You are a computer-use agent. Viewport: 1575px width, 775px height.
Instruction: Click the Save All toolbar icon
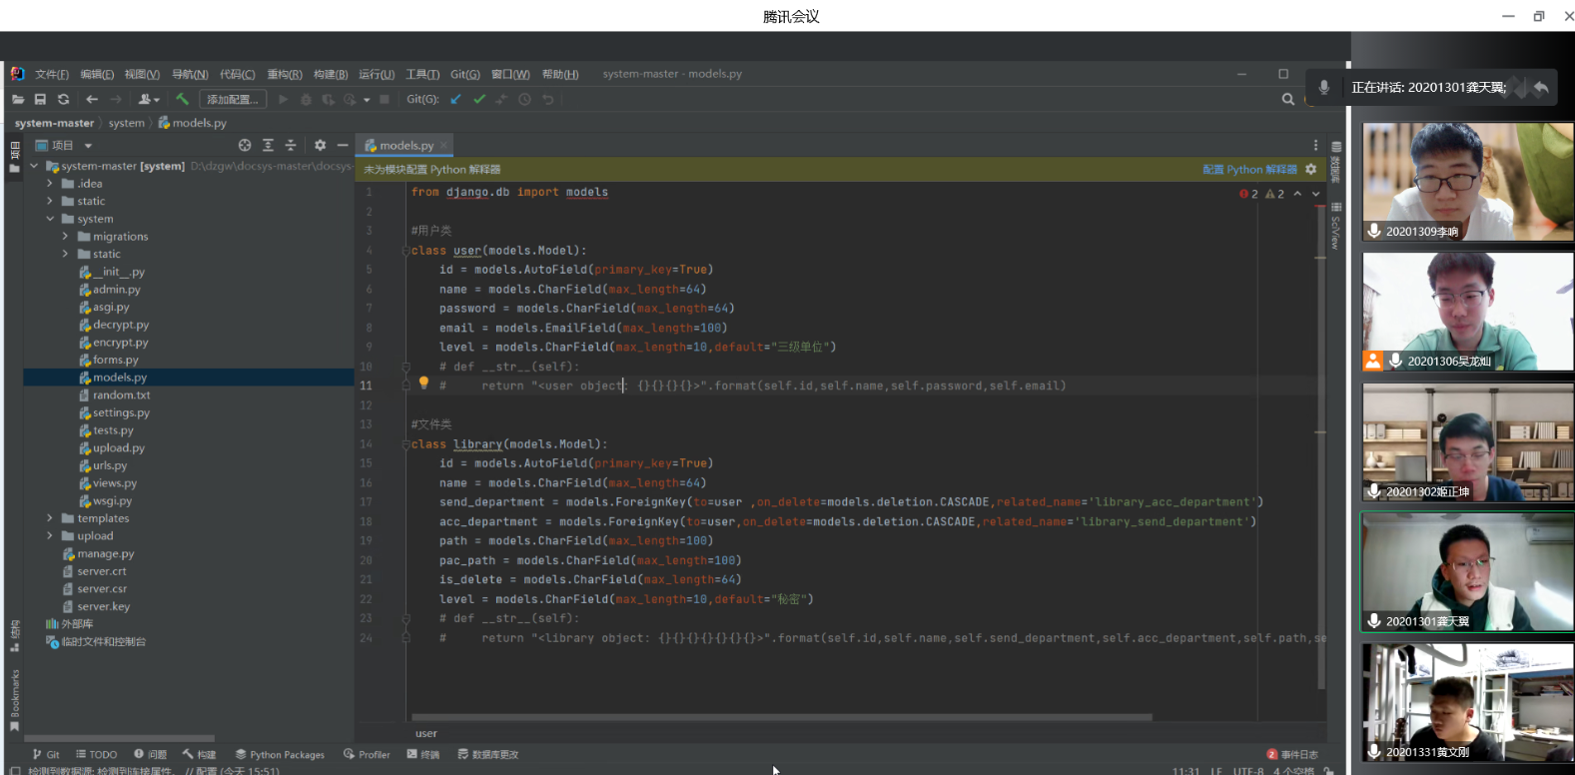click(40, 100)
